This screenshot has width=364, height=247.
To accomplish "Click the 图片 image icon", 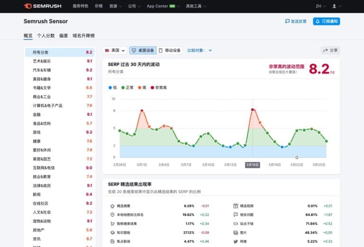I will pyautogui.click(x=236, y=233).
